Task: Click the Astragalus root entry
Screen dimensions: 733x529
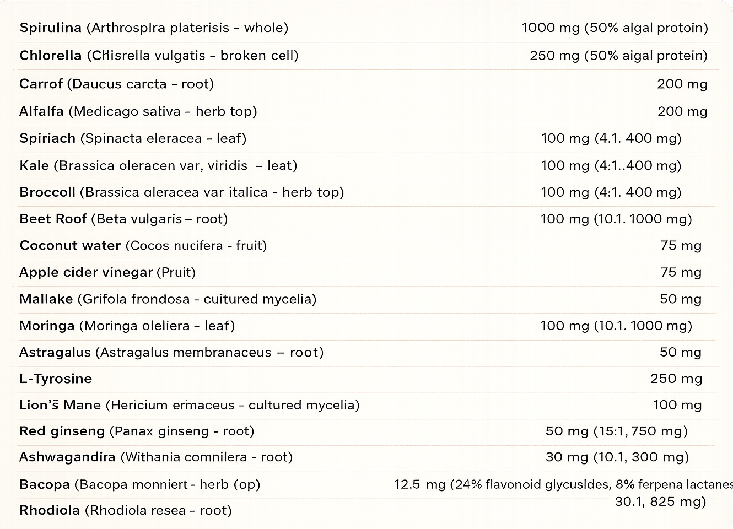Action: (x=171, y=352)
